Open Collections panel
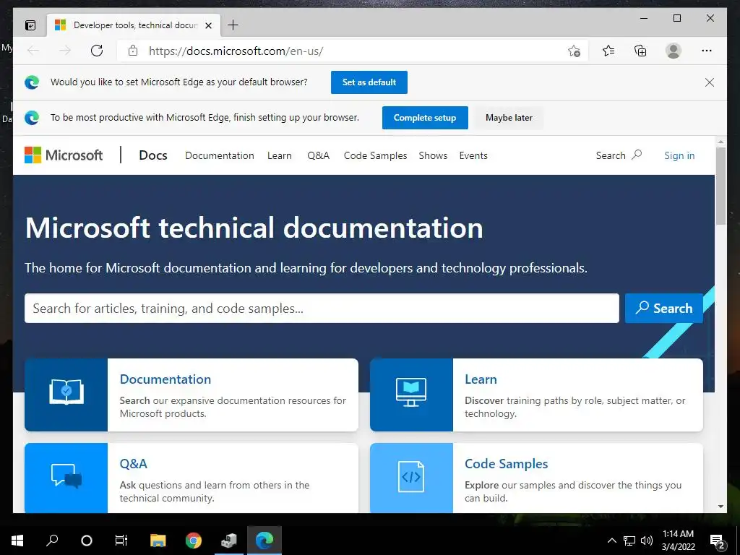 point(640,51)
